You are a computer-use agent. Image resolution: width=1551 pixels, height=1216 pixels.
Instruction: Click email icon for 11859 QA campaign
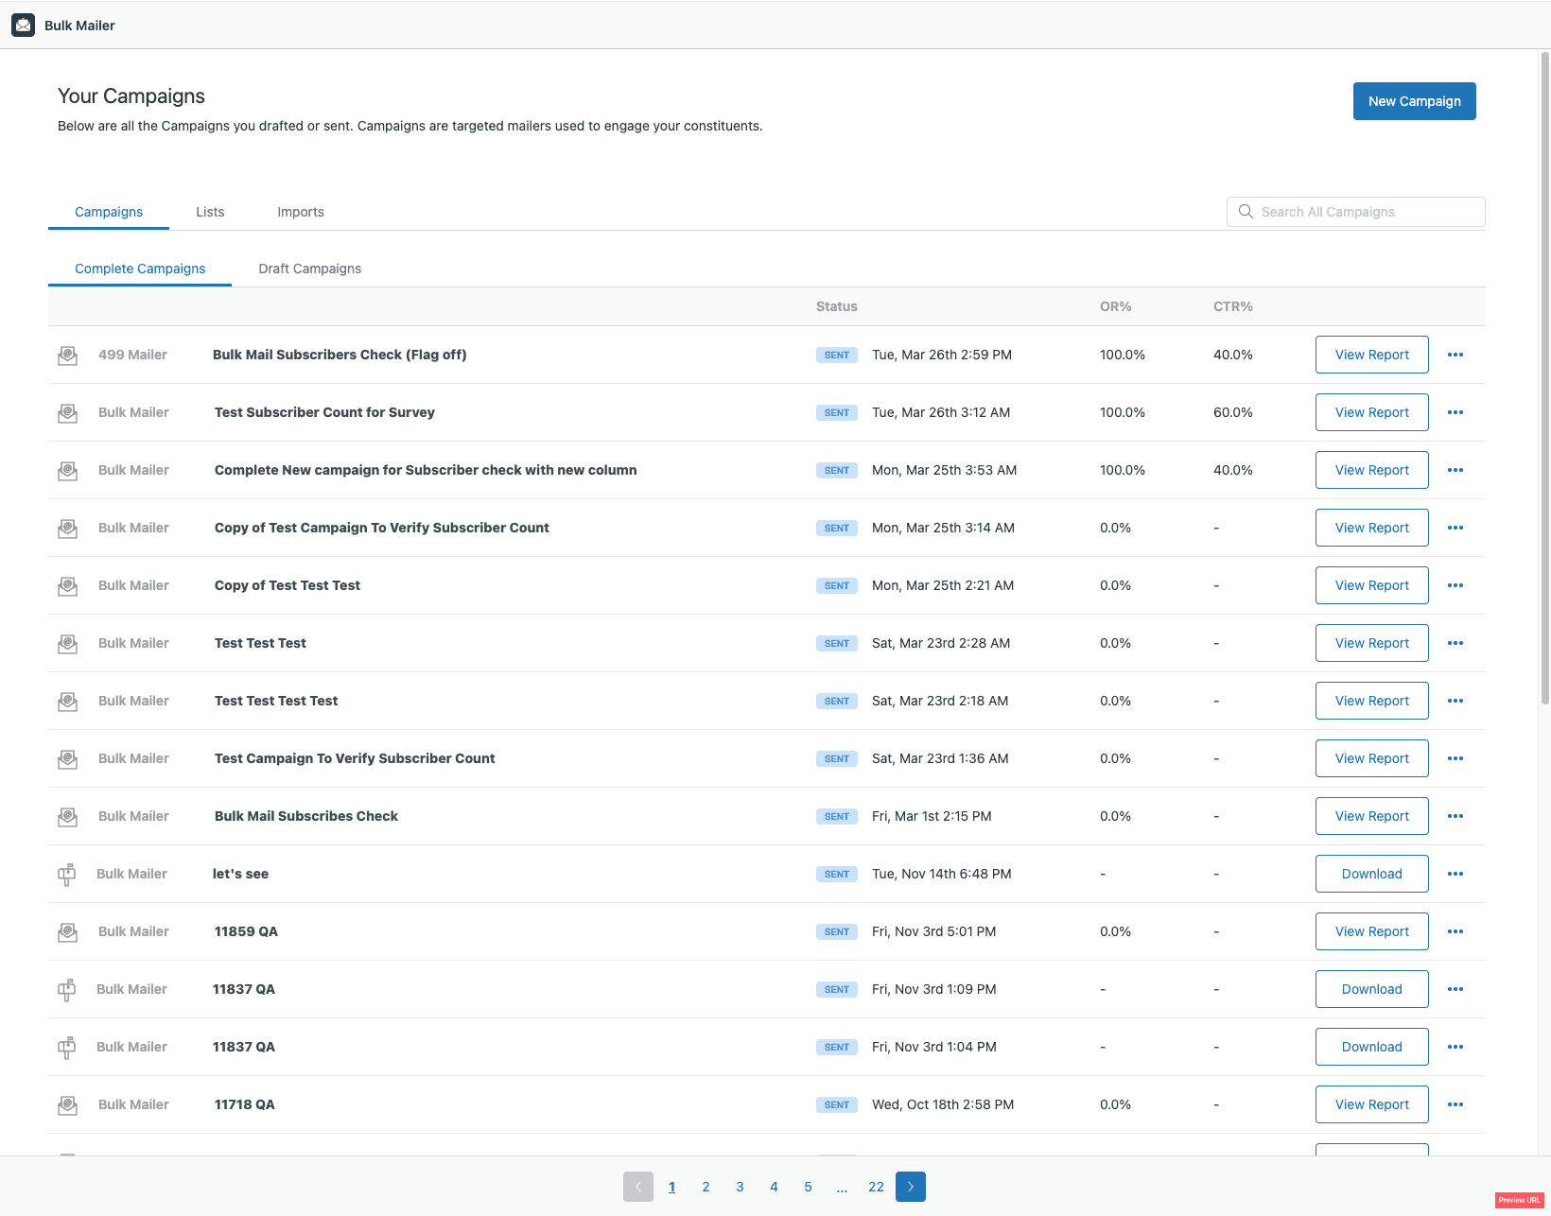coord(68,932)
